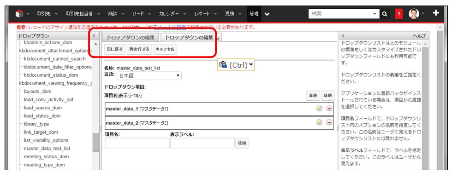Select library_type tree item

tap(36, 124)
